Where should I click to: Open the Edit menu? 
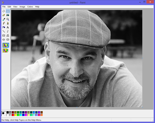click(x=9, y=7)
